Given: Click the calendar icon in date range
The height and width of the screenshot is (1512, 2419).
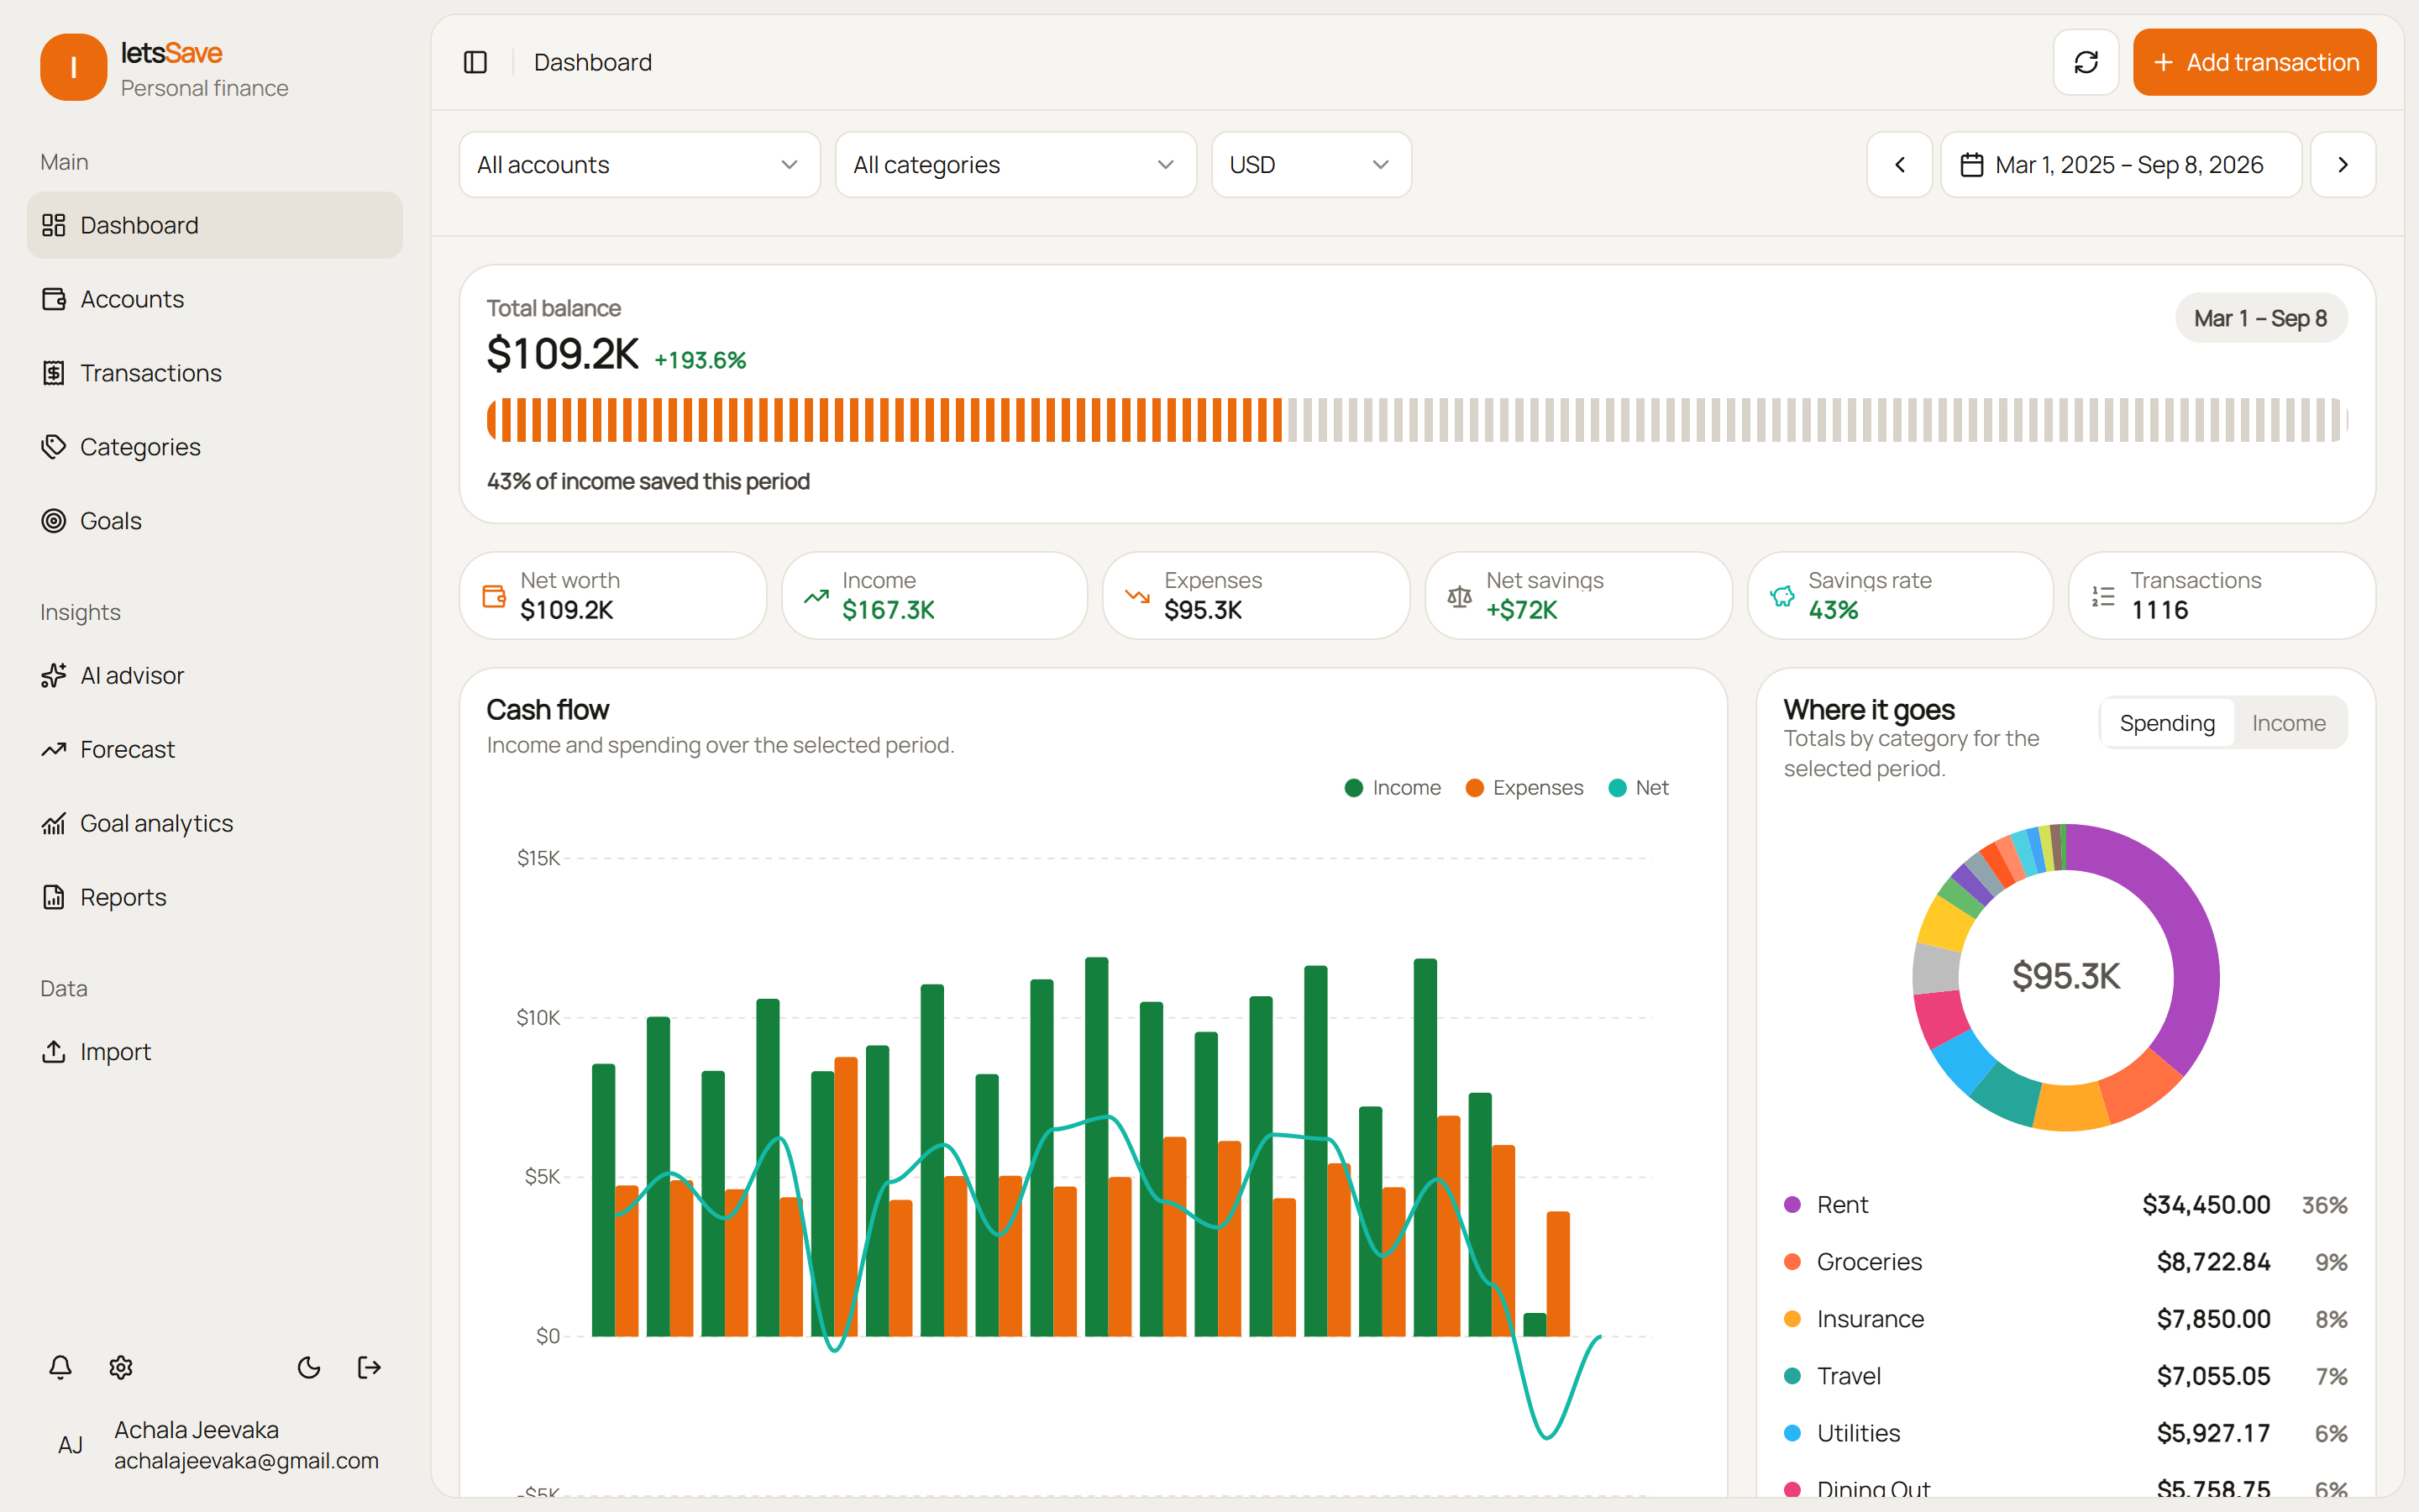Looking at the screenshot, I should pyautogui.click(x=1971, y=165).
